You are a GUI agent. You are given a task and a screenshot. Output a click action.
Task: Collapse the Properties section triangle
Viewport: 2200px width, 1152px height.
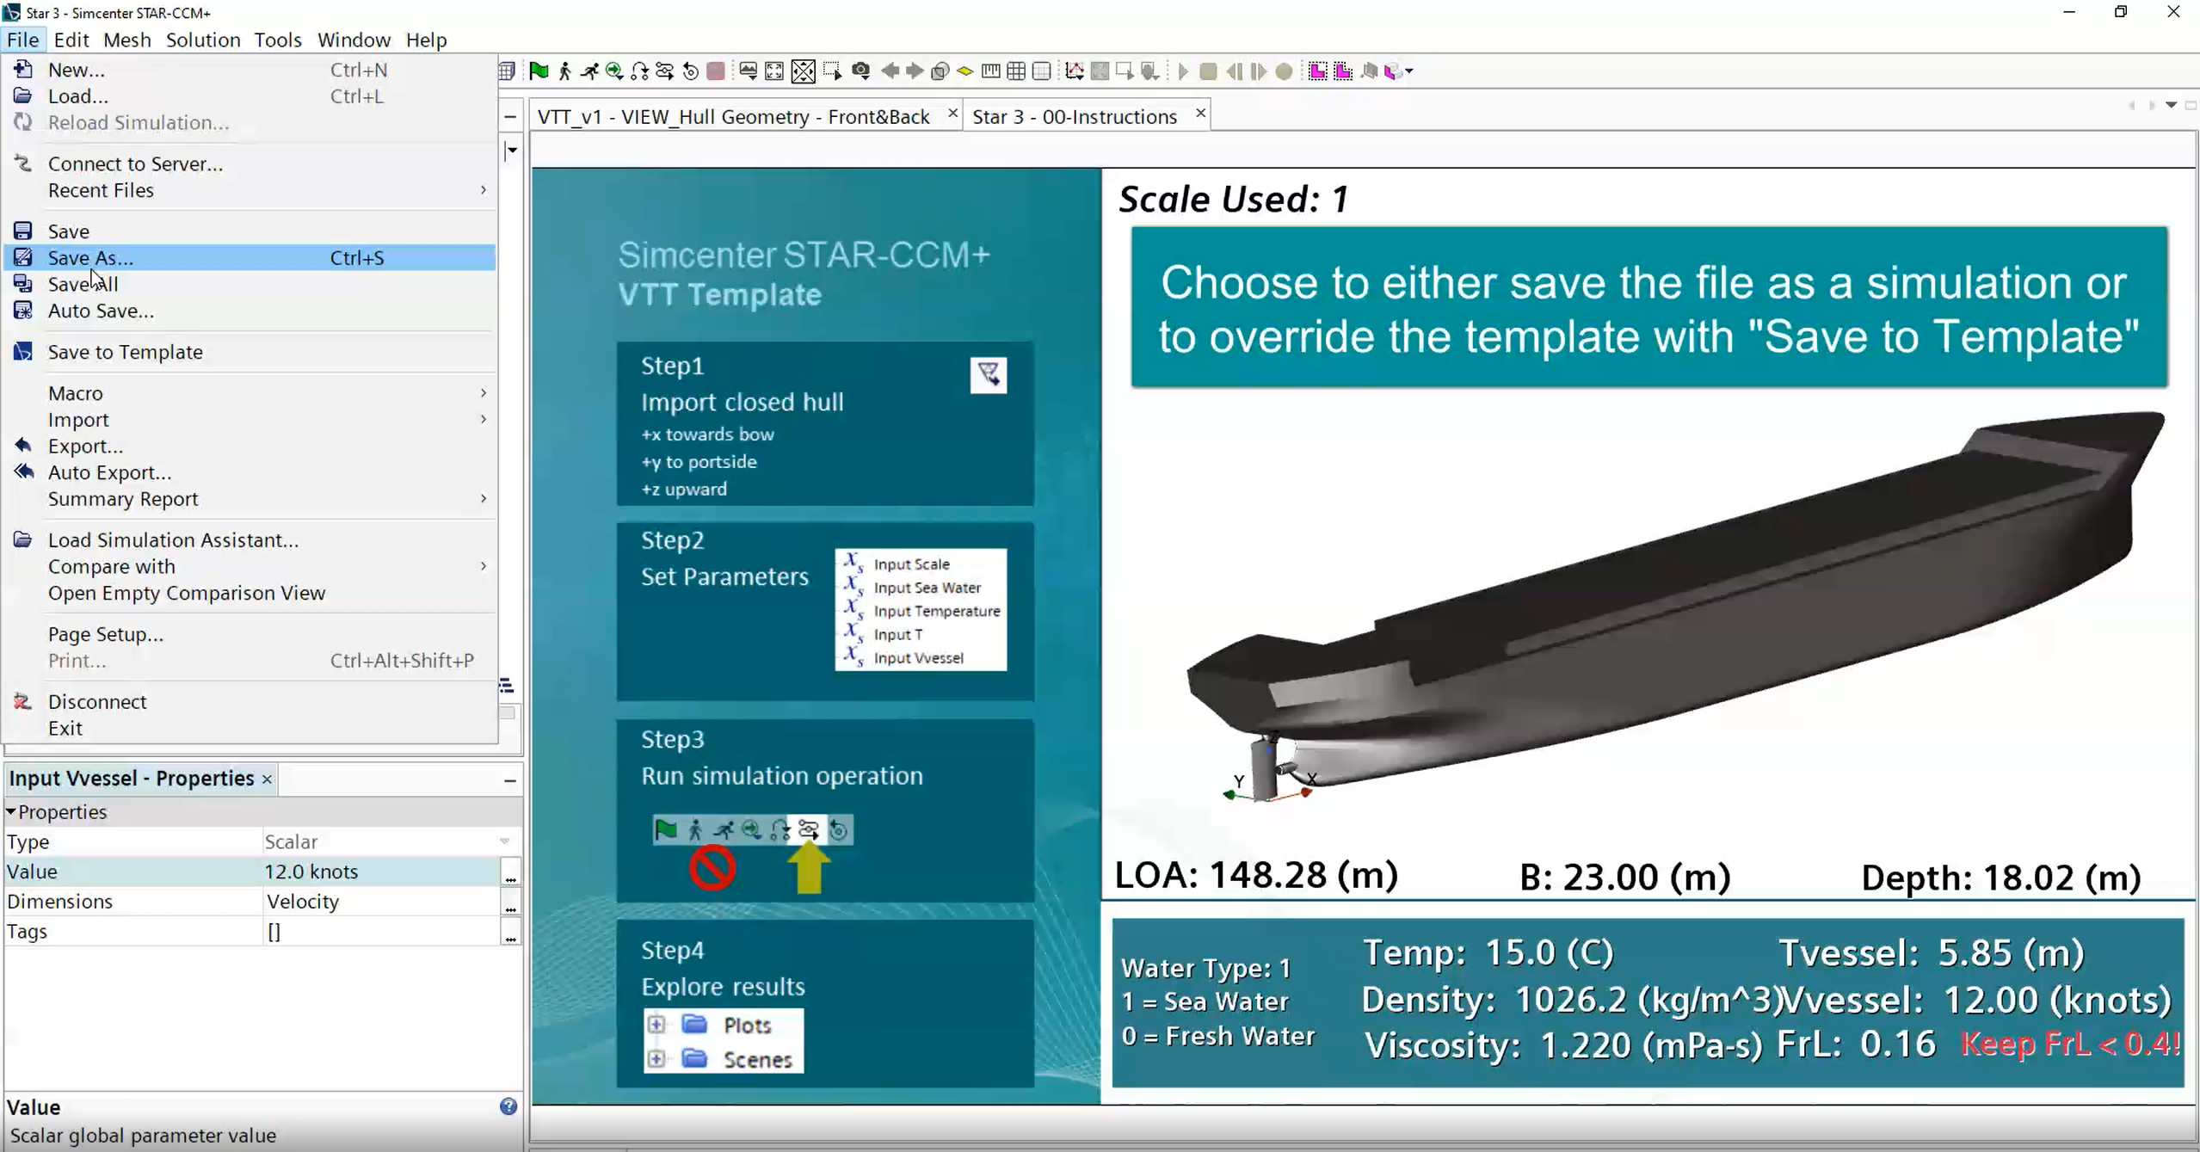(11, 811)
